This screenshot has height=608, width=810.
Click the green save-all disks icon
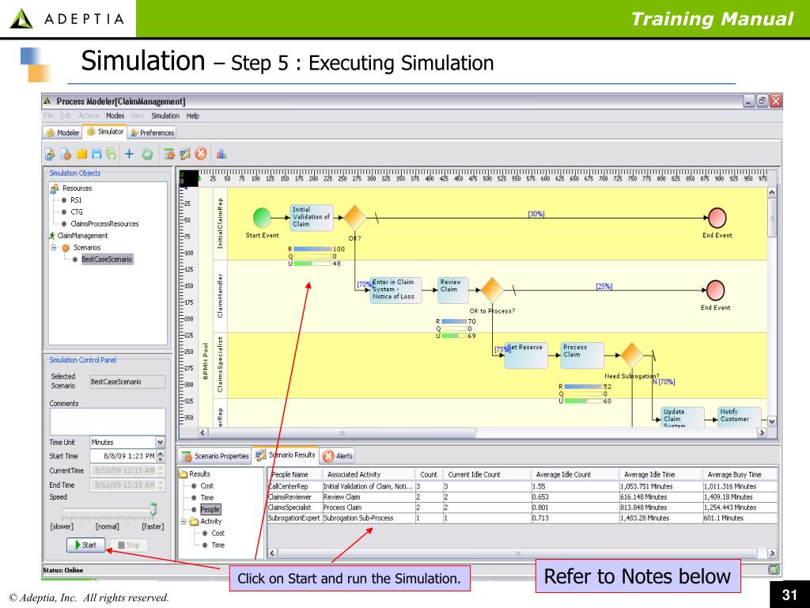coord(111,154)
